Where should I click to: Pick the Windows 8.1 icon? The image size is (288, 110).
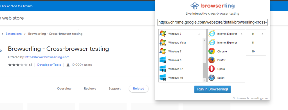coord(163,69)
